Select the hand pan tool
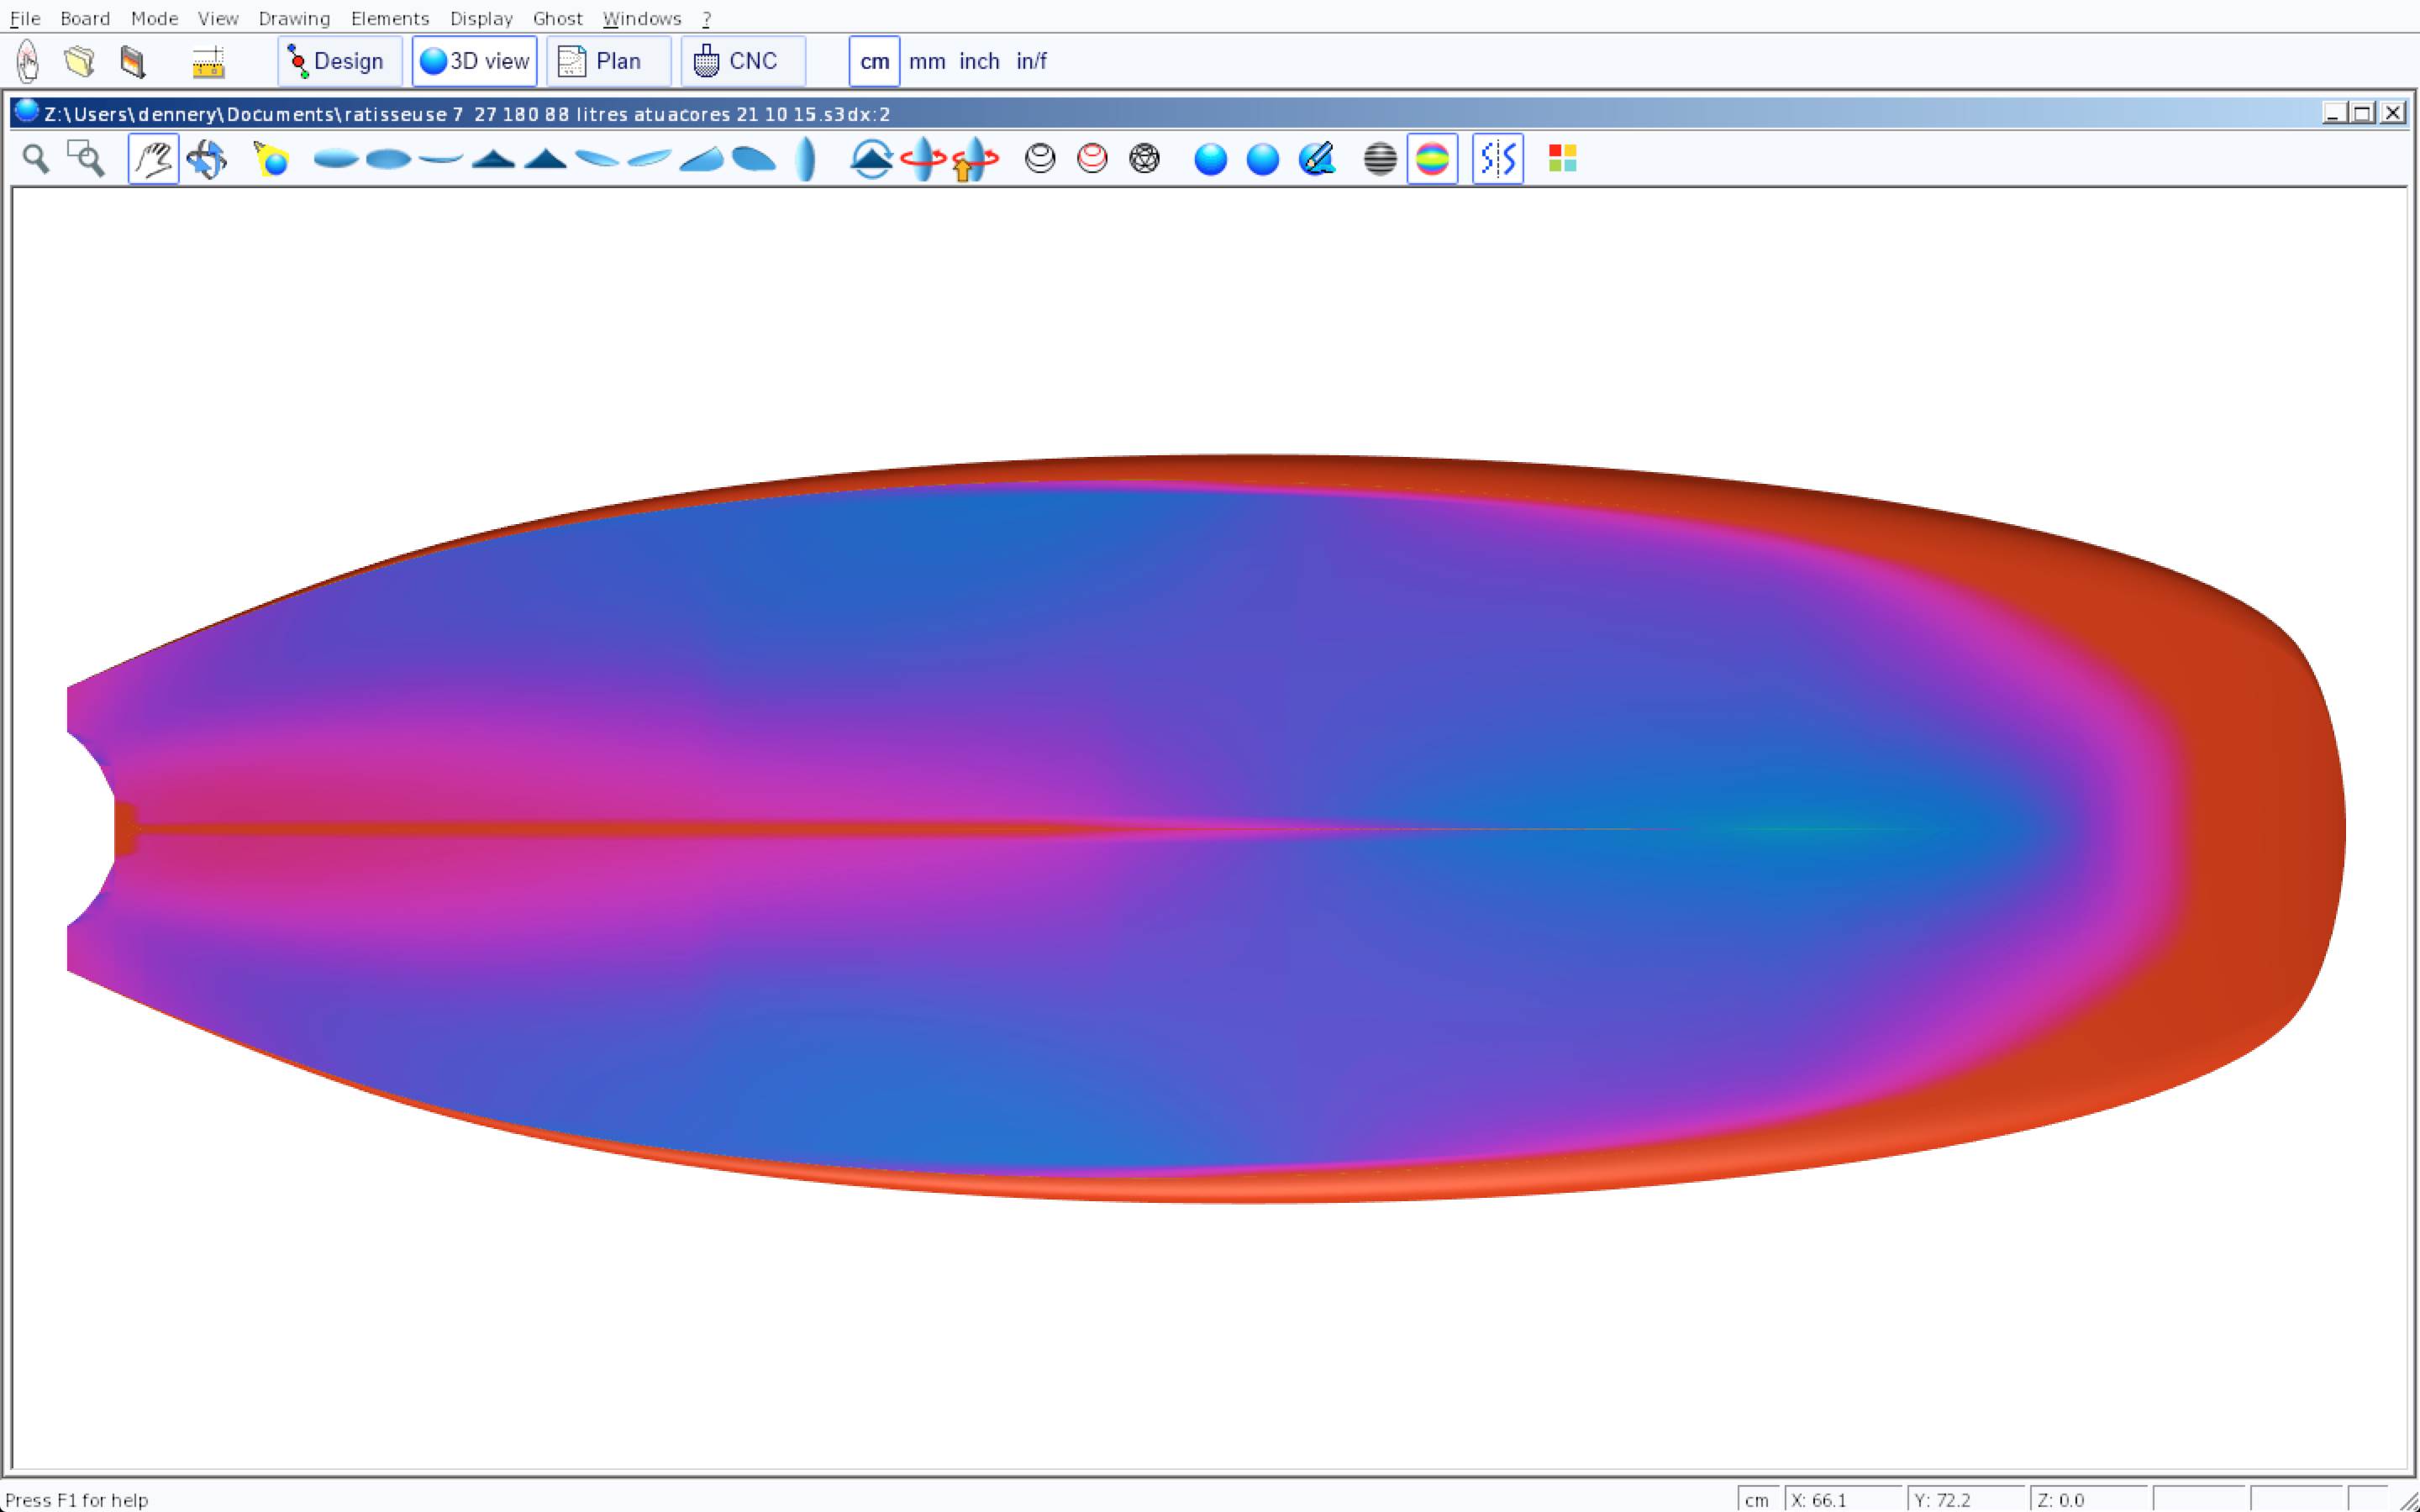Image resolution: width=2420 pixels, height=1512 pixels. 153,159
